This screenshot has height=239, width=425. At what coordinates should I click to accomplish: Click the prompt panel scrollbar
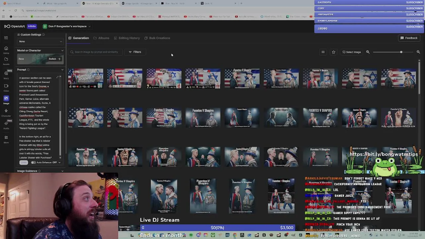point(60,133)
